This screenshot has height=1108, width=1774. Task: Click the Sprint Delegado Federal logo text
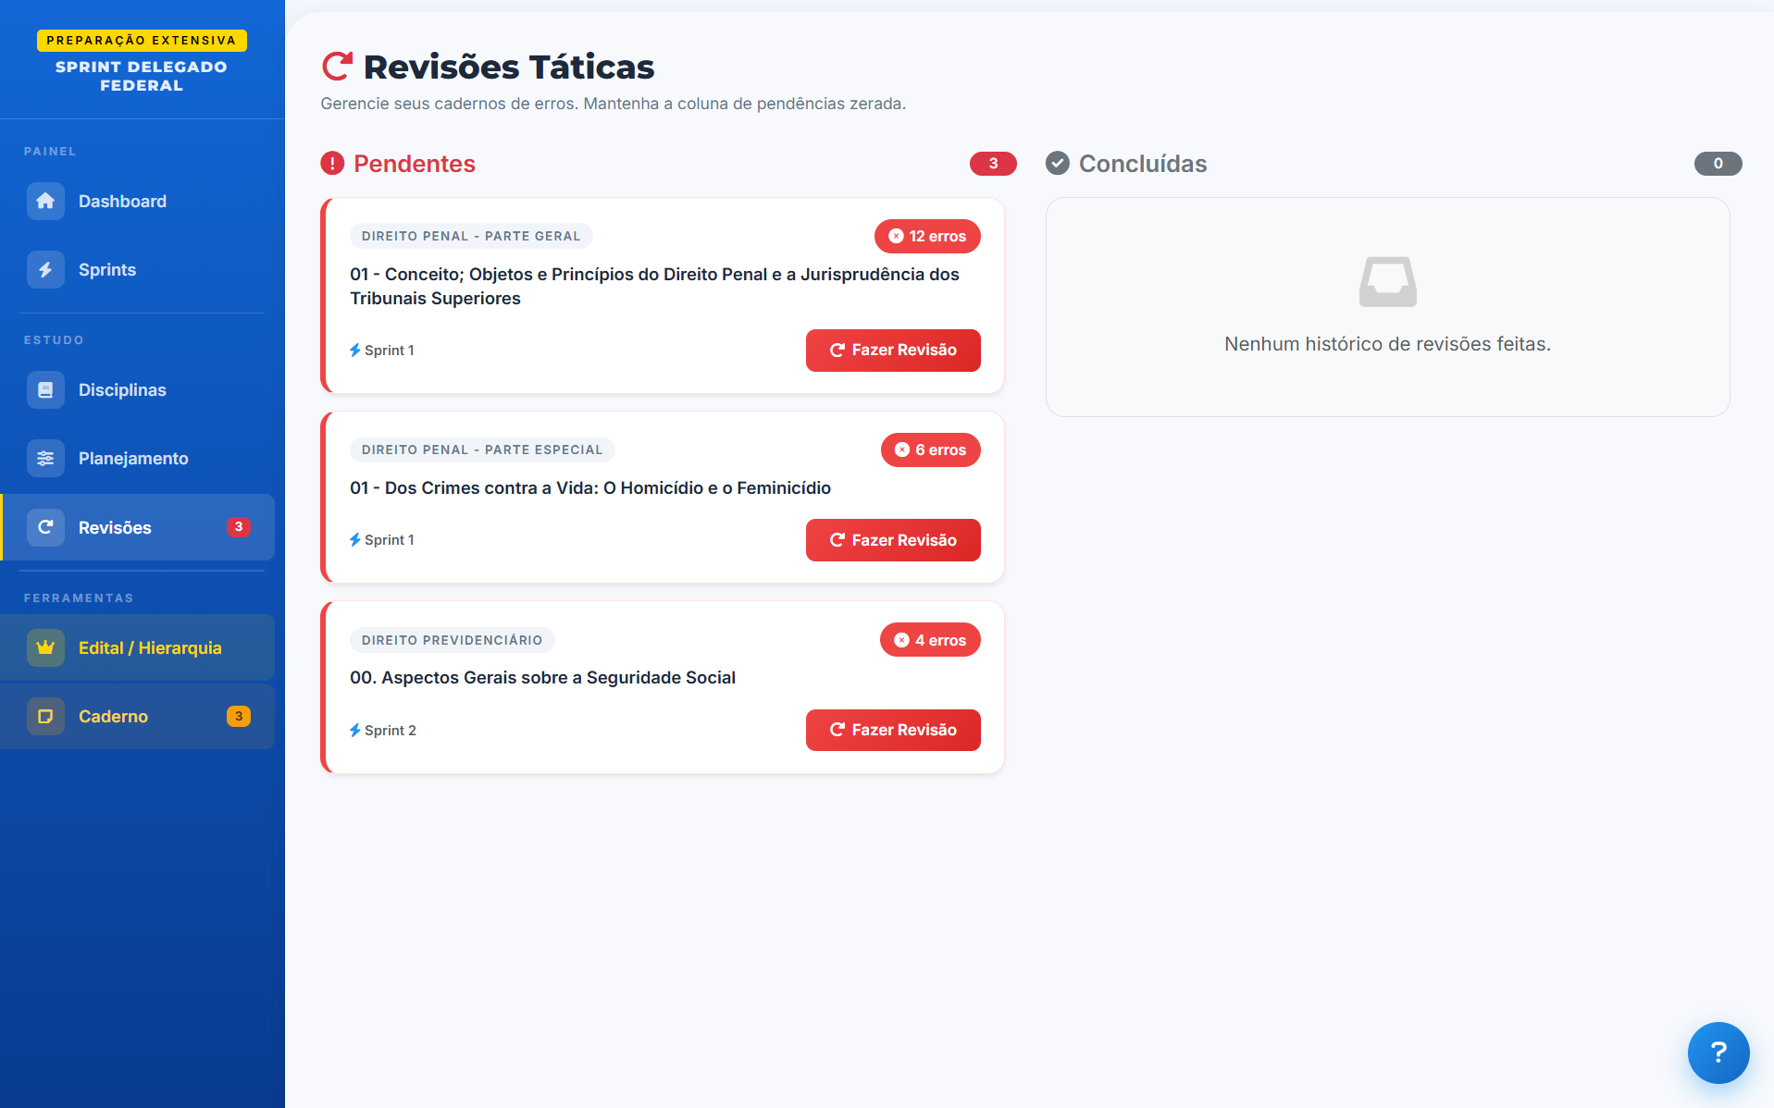coord(142,76)
